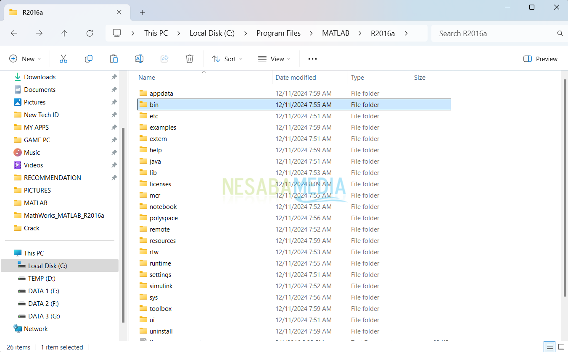568x352 pixels.
Task: Select the simulink folder
Action: tap(294, 286)
